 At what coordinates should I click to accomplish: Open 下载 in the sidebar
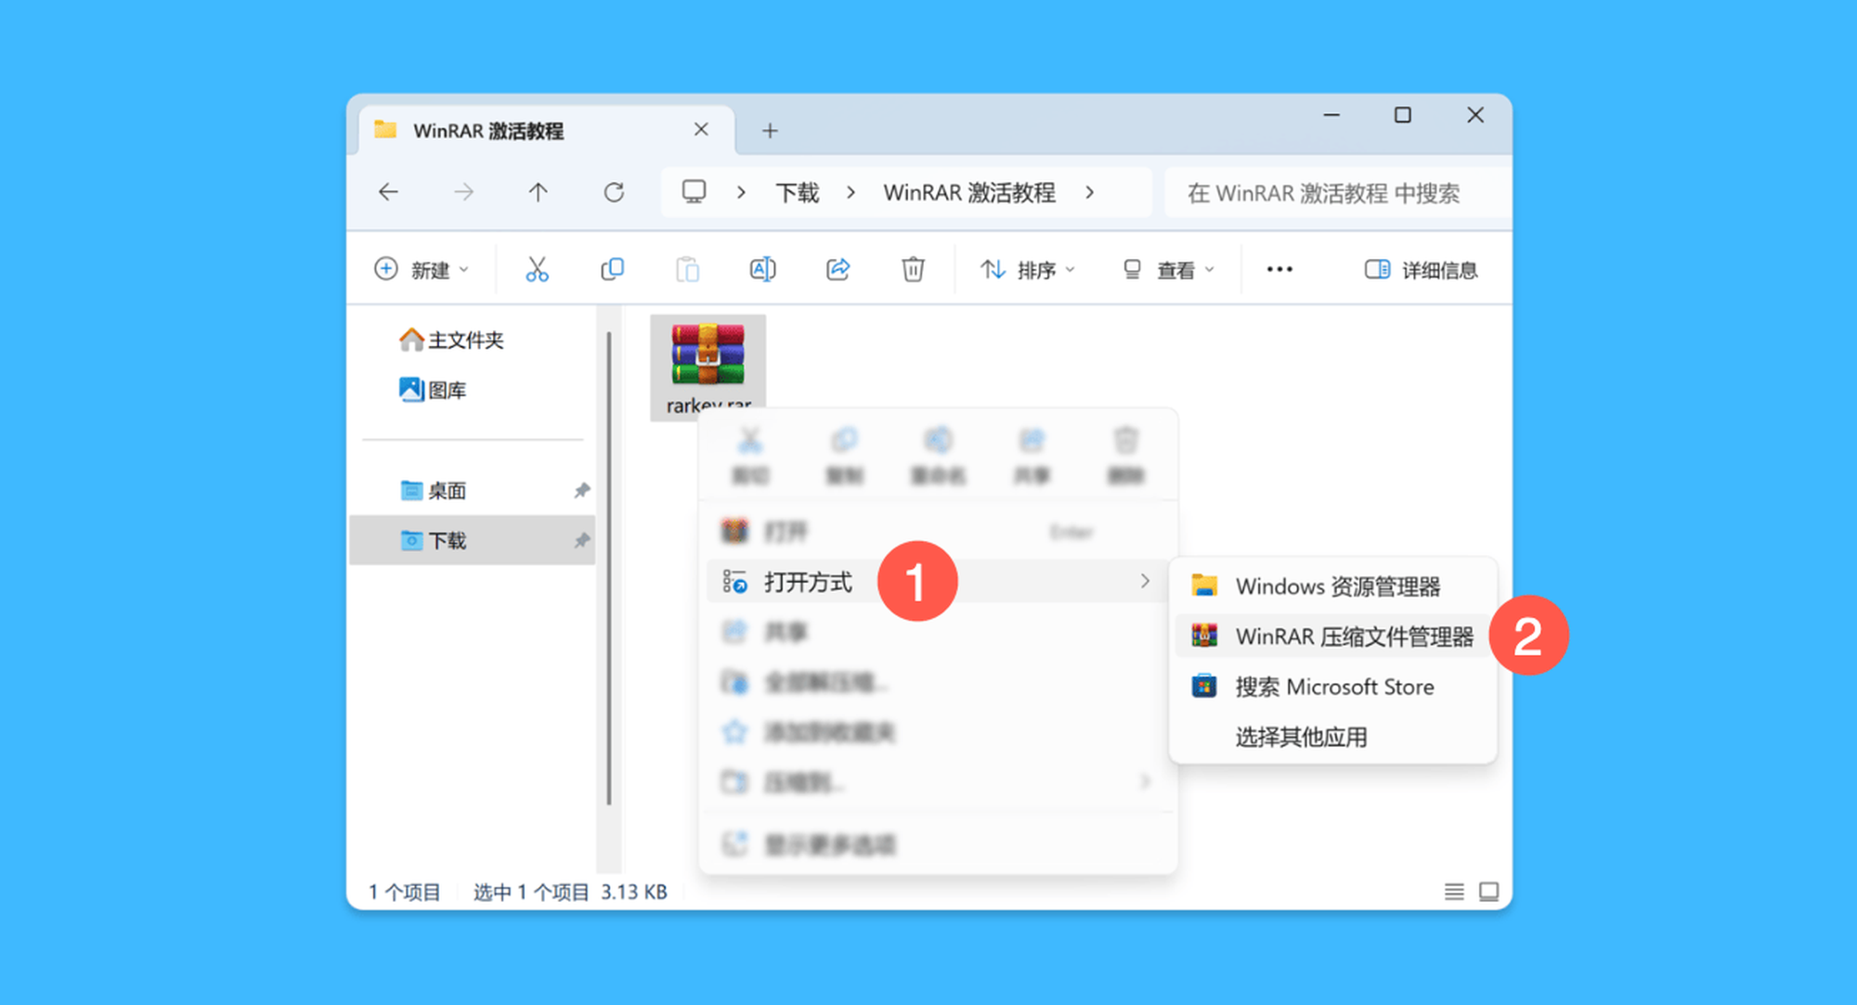(474, 540)
